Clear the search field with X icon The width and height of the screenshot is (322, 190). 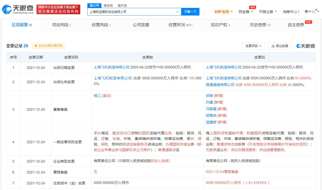point(177,12)
